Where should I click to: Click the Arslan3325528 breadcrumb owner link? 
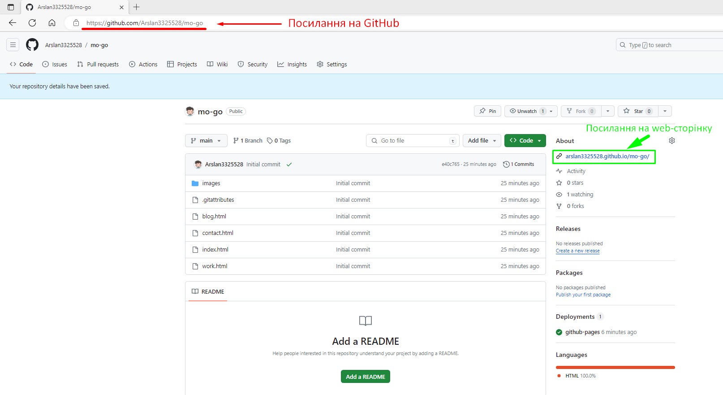[x=64, y=45]
